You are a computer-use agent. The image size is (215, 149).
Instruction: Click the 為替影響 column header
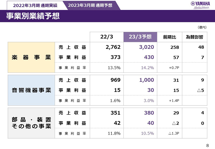[x=194, y=37]
